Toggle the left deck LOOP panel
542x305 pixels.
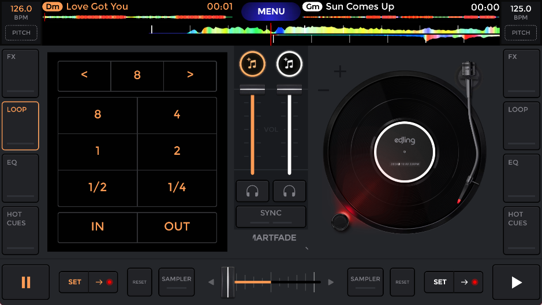click(x=20, y=125)
